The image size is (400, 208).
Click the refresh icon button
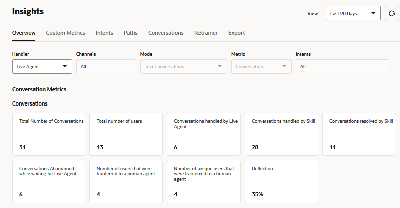[x=392, y=14]
